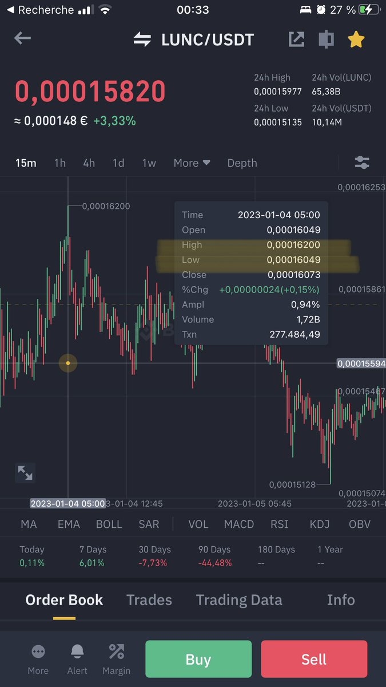386x687 pixels.
Task: Tap Today 0,11% performance
Action: (x=32, y=556)
